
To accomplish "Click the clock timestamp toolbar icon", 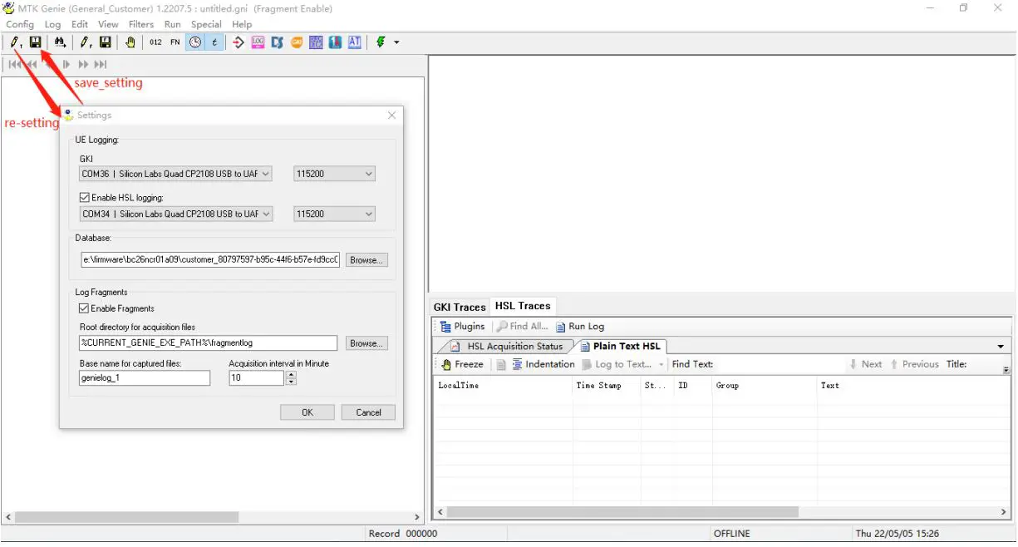I will point(195,42).
